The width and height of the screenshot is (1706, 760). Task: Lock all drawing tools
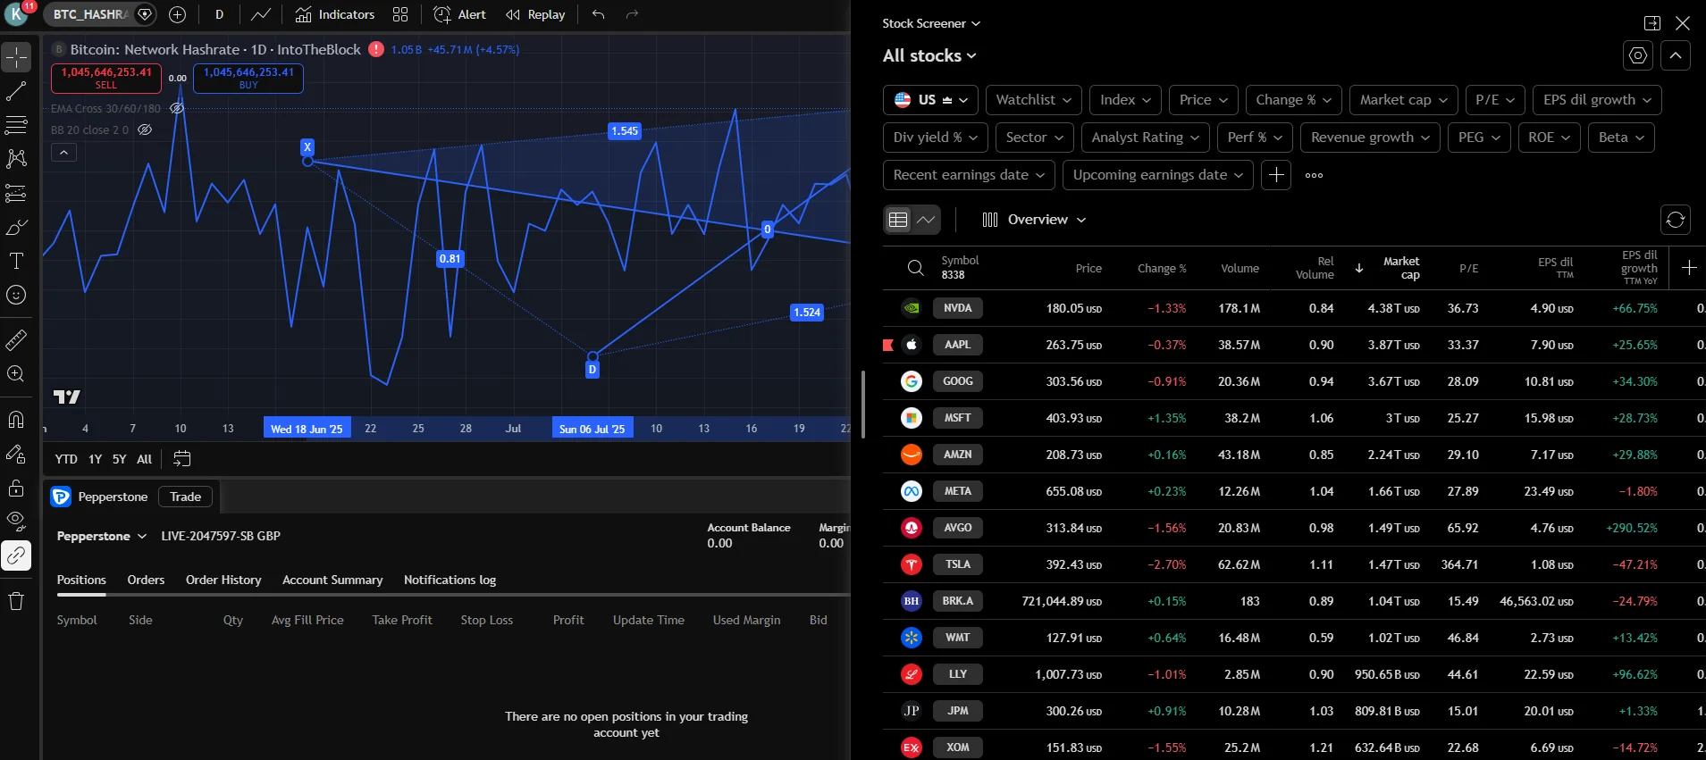point(16,488)
